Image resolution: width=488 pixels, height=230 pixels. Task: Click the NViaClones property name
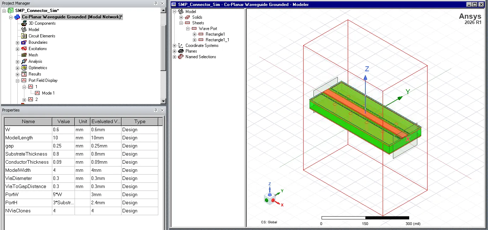point(18,211)
